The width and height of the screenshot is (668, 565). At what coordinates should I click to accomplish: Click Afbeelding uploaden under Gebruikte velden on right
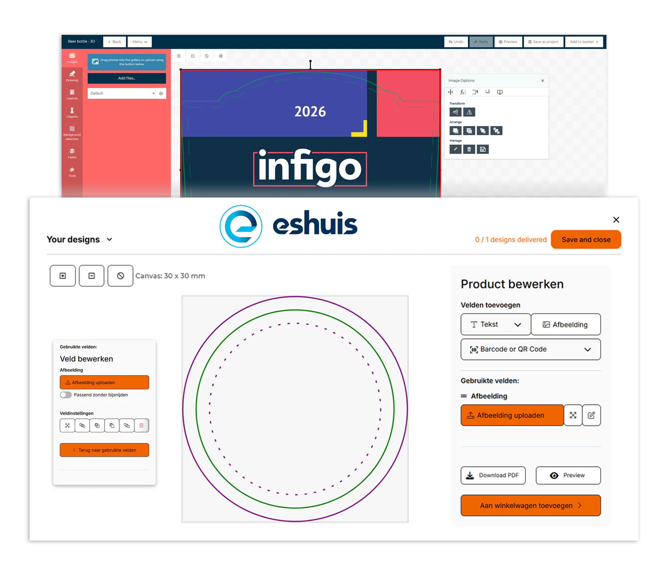coord(512,415)
